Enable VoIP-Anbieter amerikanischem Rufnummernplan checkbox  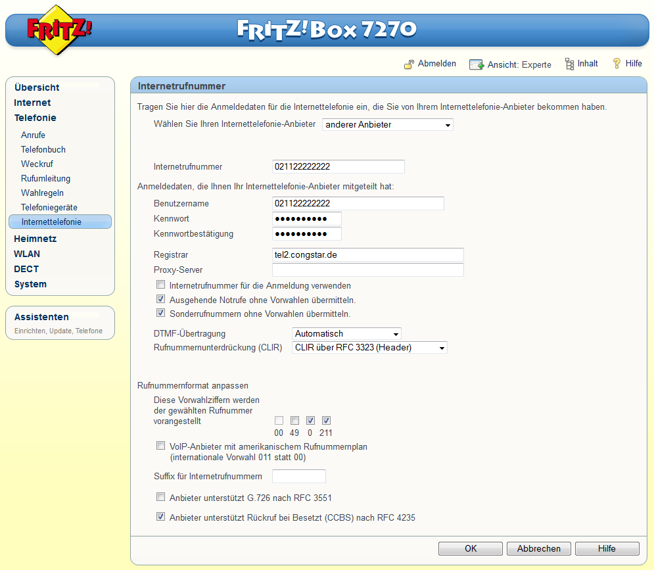coord(160,446)
